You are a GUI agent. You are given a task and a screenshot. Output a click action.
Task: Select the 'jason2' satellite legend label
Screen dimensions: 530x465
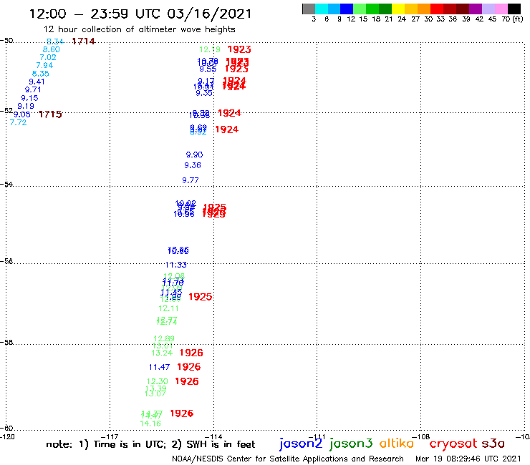301,444
